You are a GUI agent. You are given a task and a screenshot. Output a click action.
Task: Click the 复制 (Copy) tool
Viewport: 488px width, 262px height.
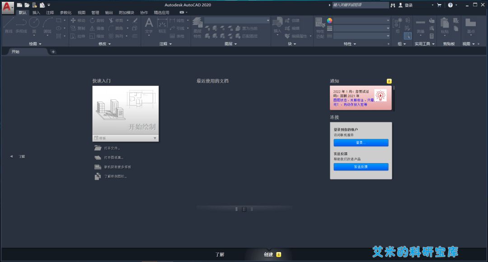tap(78, 28)
